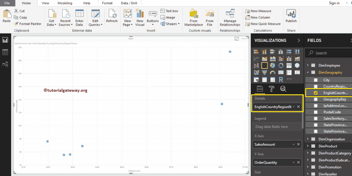Screen dimensions: 352x176
Task: Expand the DimOrganization table
Action: (308, 139)
